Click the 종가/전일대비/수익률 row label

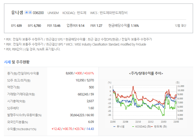(23, 73)
